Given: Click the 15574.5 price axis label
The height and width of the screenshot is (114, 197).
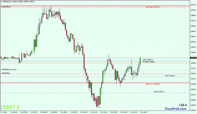Looking at the screenshot, I should click(193, 68).
